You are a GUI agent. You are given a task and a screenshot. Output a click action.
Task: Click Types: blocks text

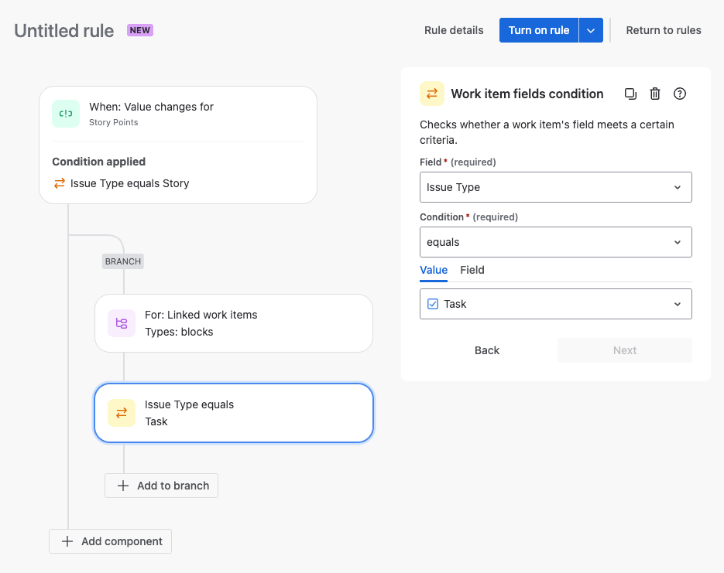pos(179,332)
